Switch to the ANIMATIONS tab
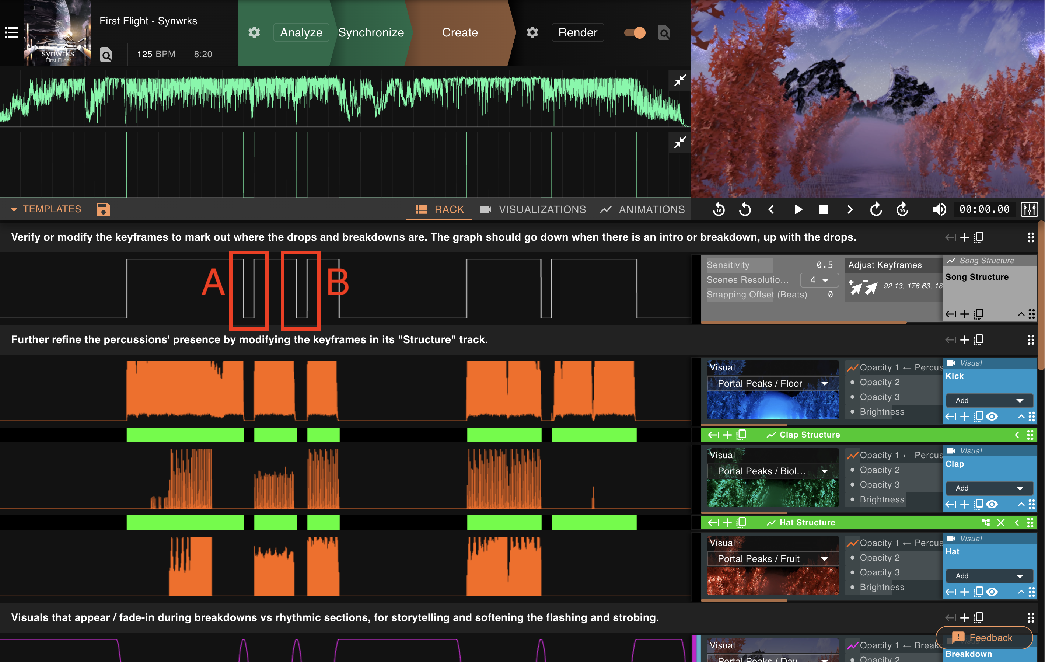 click(642, 210)
